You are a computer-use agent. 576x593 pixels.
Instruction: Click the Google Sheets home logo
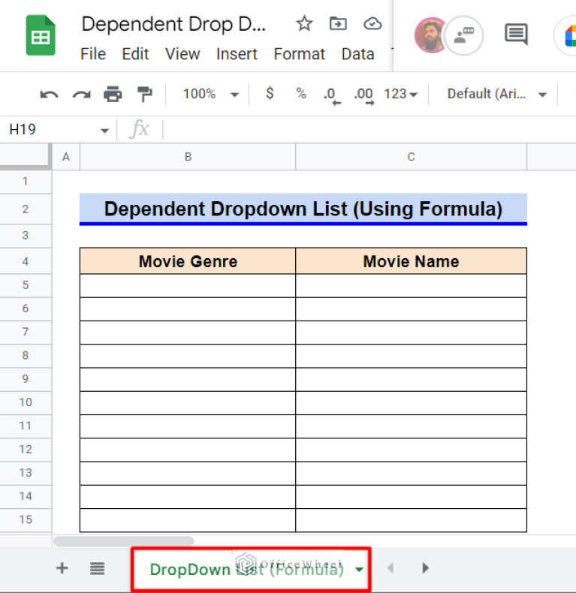[x=41, y=35]
